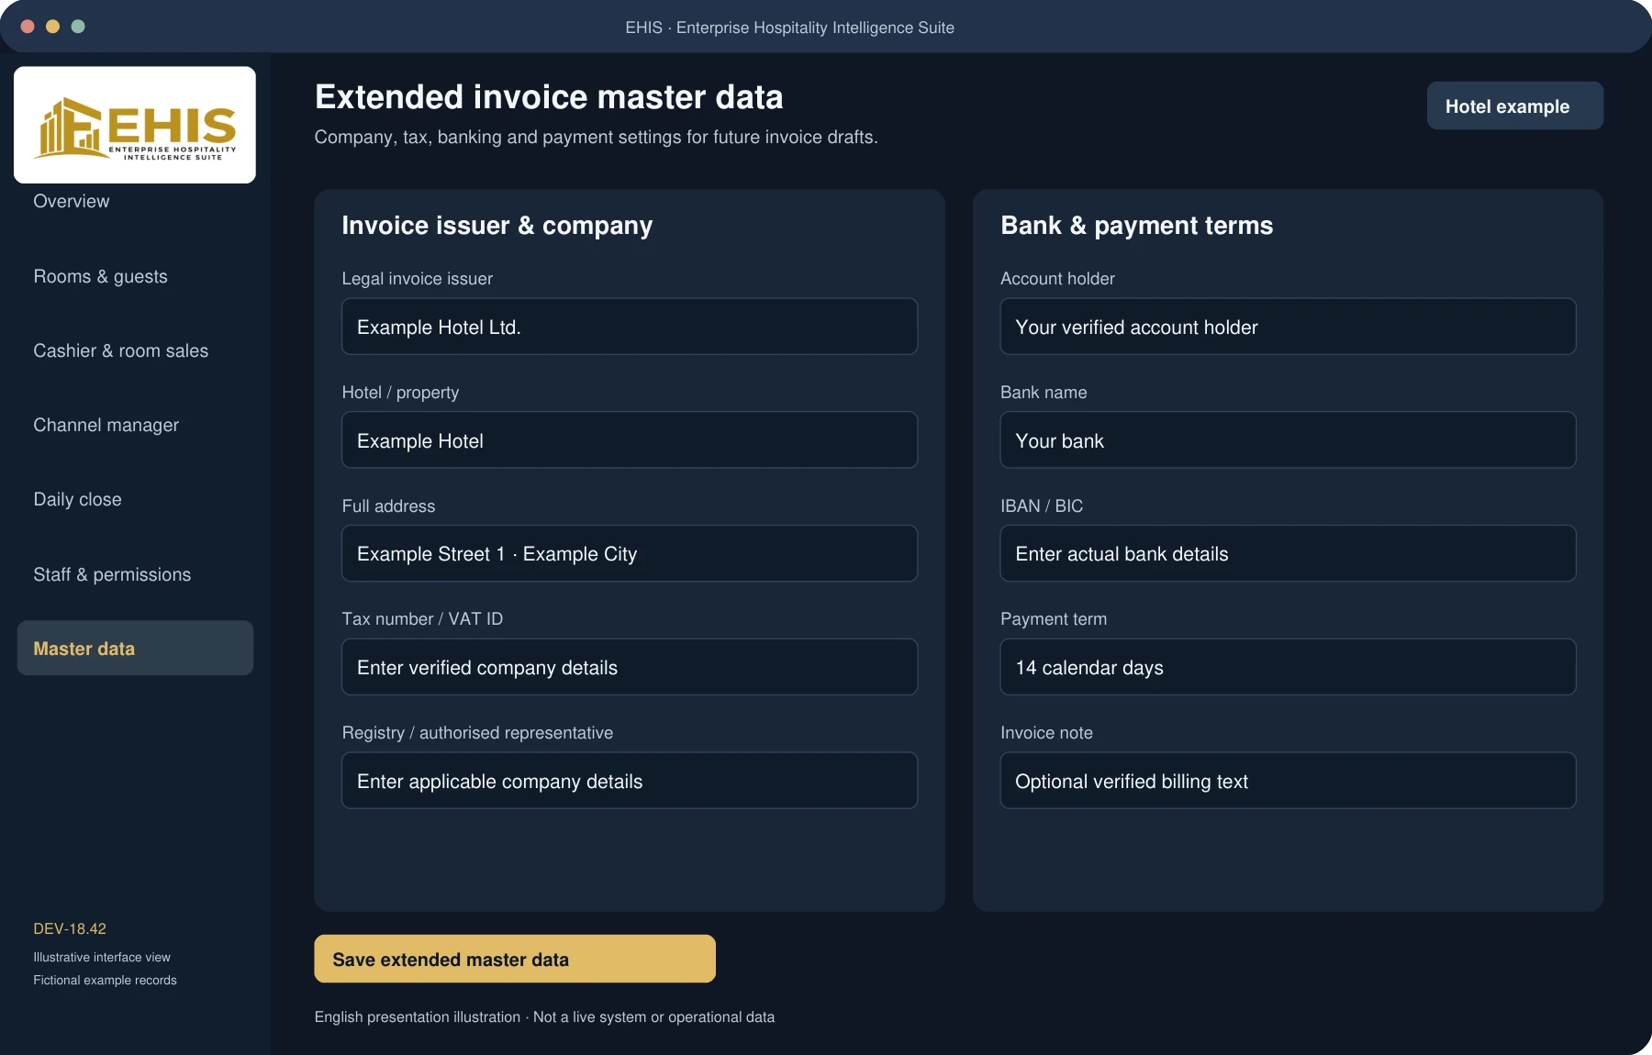Click the yellow minimize window dot
Image resolution: width=1652 pixels, height=1055 pixels.
[x=52, y=27]
